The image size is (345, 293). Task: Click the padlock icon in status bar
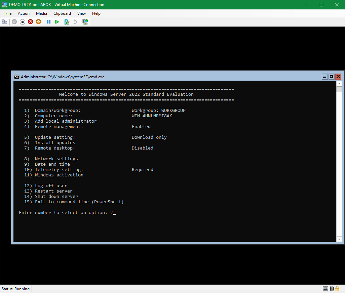click(338, 289)
